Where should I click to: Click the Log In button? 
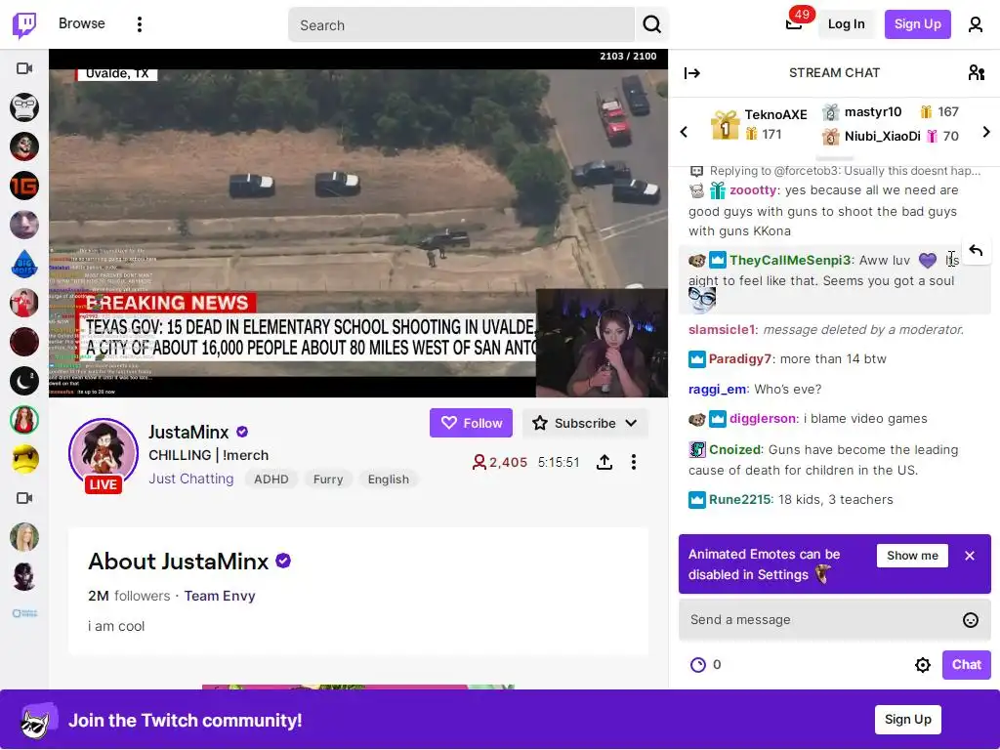click(x=847, y=24)
